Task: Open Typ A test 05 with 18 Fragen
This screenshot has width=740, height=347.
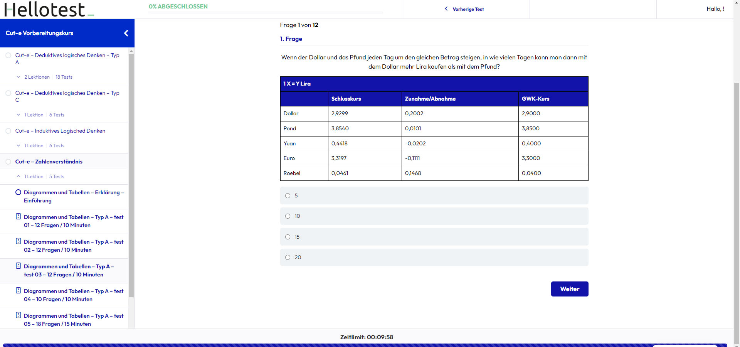Action: pyautogui.click(x=74, y=320)
